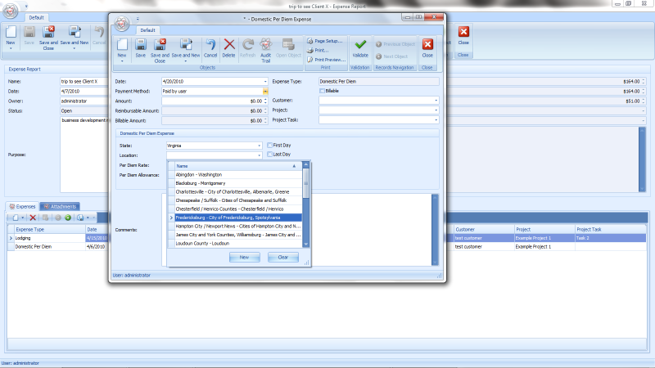The height and width of the screenshot is (368, 655).
Task: Tick the Last Day checkbox
Action: tap(270, 154)
